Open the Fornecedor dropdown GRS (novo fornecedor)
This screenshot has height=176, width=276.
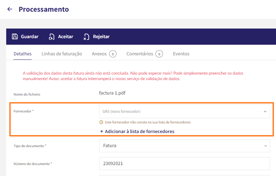pos(184,111)
